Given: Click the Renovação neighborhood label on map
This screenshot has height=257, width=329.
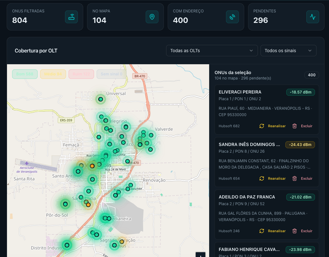Looking at the screenshot, I should coord(154,180).
